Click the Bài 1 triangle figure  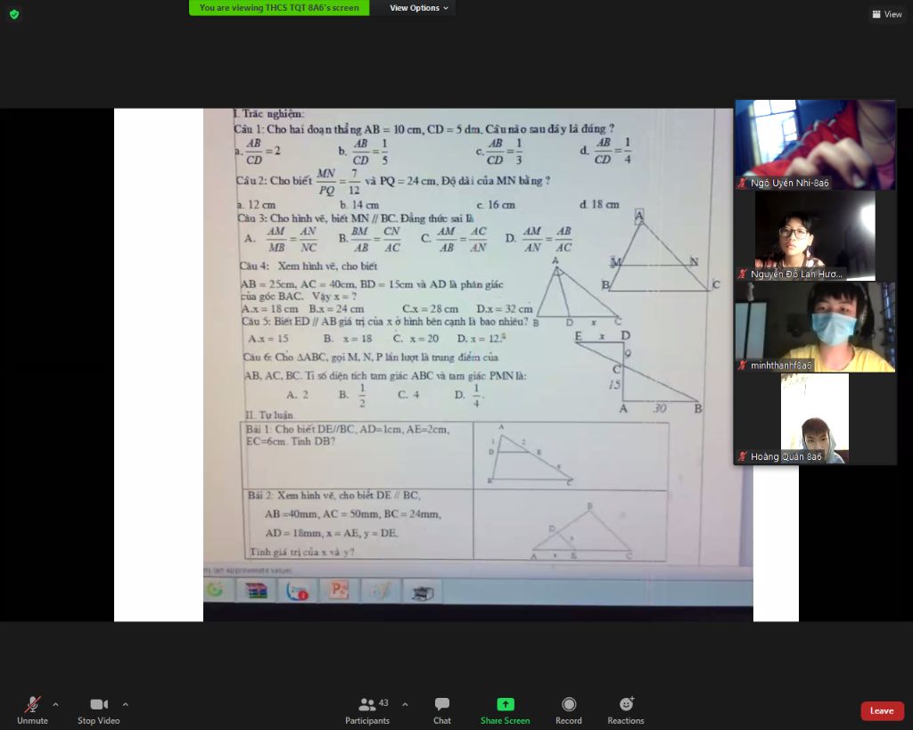click(x=530, y=455)
